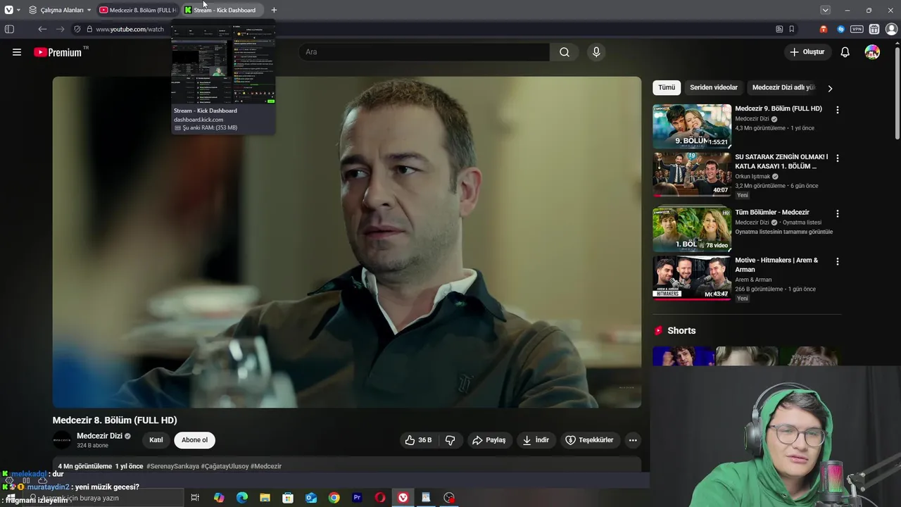The image size is (901, 507).
Task: Open Vivaldi from the taskbar
Action: (x=403, y=498)
